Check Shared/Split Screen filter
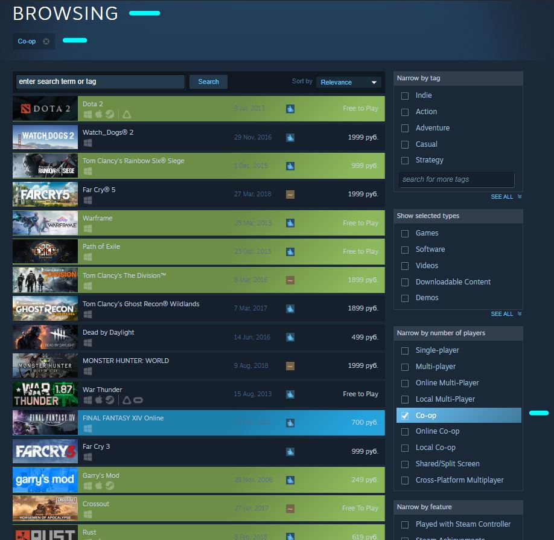This screenshot has height=540, width=554. 405,464
